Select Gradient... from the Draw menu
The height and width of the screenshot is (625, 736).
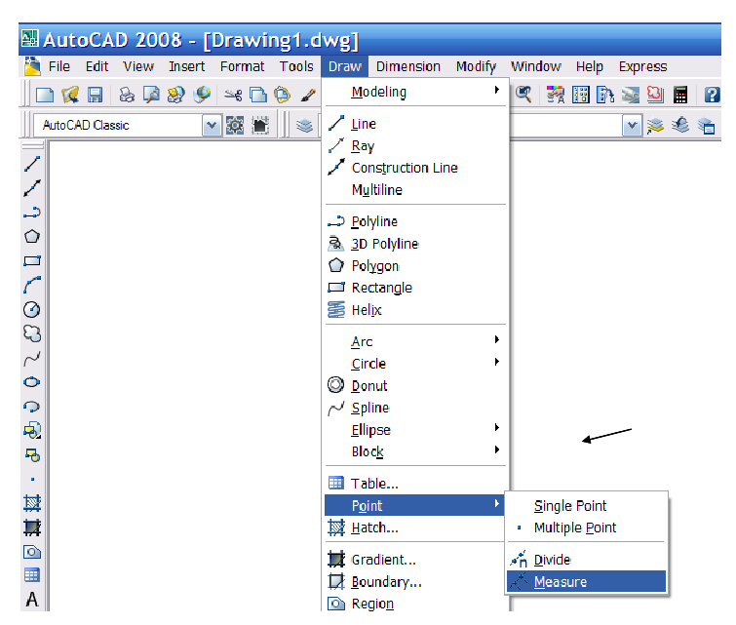pyautogui.click(x=415, y=560)
